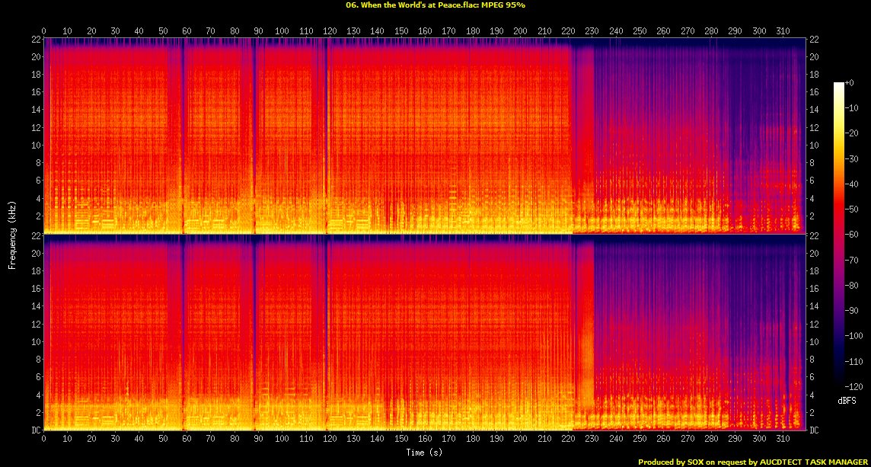Click the "+0" label at the top of the color scale
The height and width of the screenshot is (467, 871).
coord(851,82)
